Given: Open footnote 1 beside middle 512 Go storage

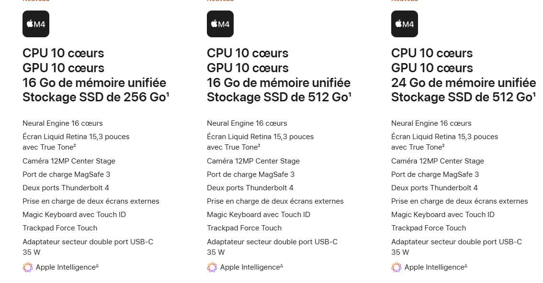Looking at the screenshot, I should pyautogui.click(x=350, y=94).
